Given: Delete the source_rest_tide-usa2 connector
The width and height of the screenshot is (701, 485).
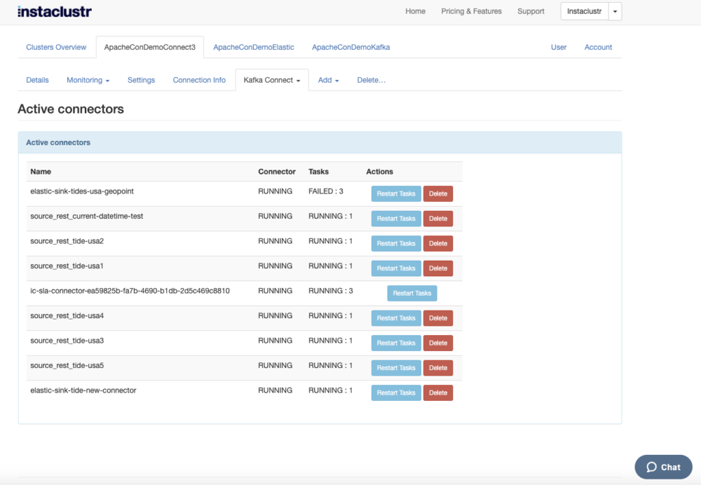Looking at the screenshot, I should coord(438,244).
